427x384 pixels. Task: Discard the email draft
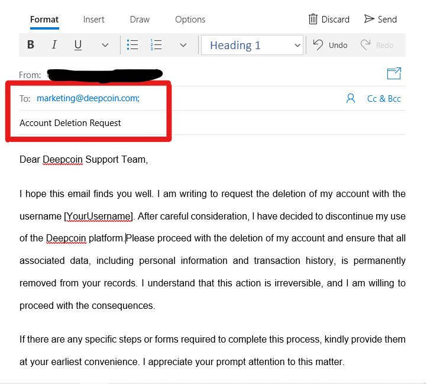coord(329,20)
